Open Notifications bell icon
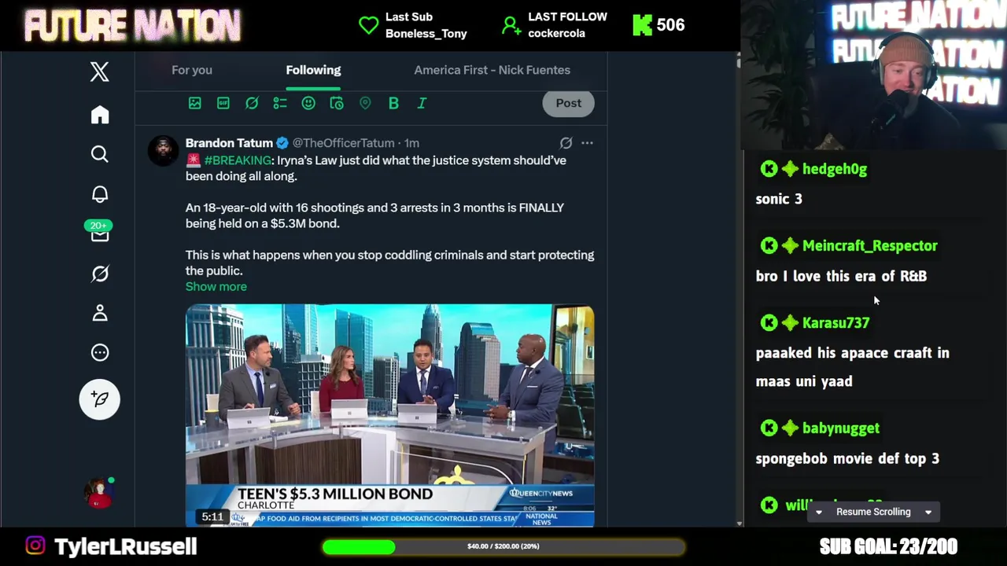The width and height of the screenshot is (1007, 566). [99, 194]
